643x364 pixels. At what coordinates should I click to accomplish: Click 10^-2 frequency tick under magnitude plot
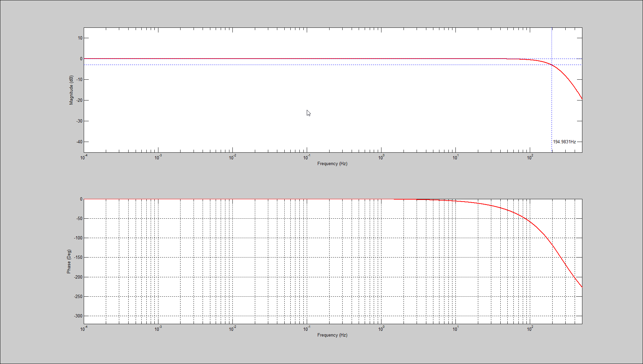click(233, 157)
